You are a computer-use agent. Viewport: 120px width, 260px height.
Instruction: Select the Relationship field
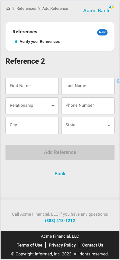tap(32, 106)
